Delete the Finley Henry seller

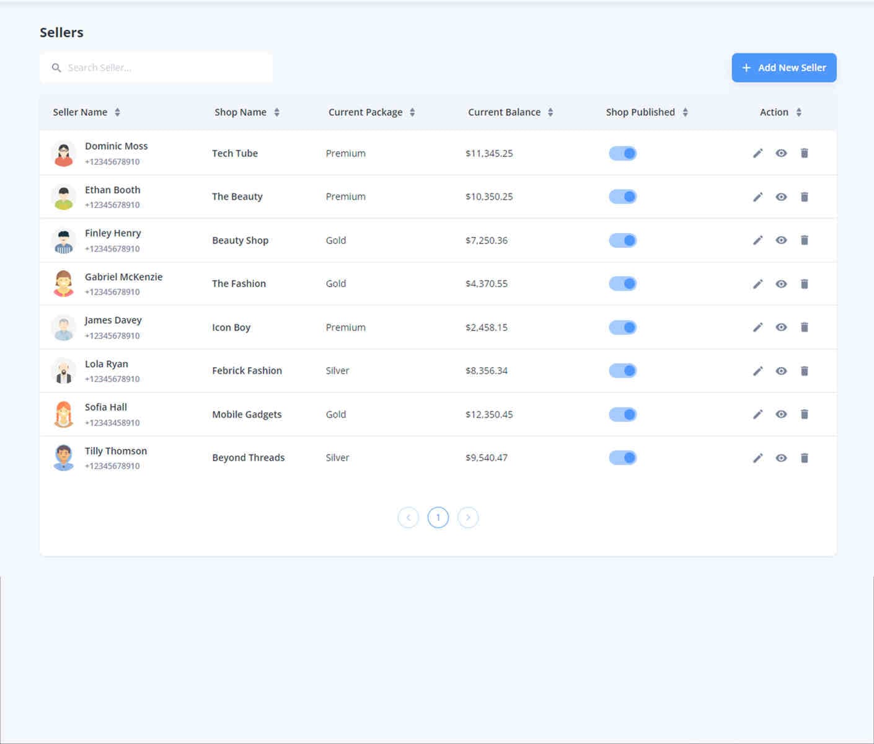coord(804,240)
